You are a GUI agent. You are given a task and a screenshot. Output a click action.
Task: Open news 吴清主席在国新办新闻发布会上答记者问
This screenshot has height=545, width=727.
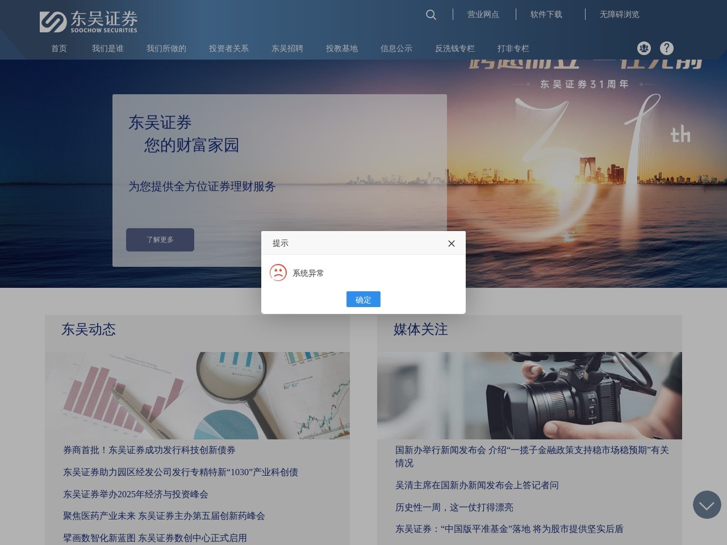477,485
